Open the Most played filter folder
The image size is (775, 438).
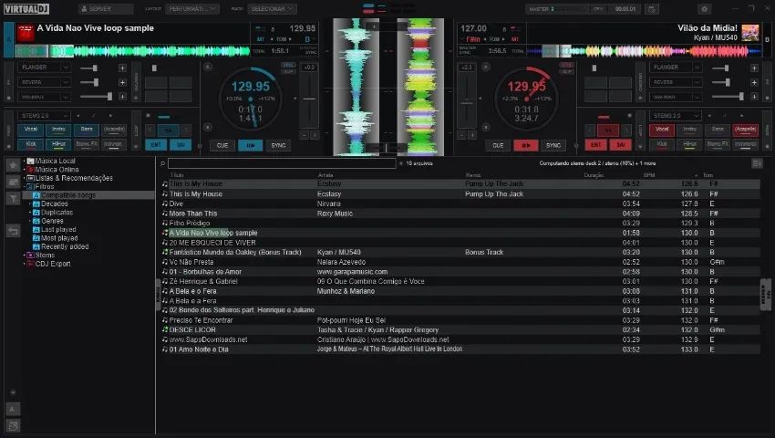[58, 238]
